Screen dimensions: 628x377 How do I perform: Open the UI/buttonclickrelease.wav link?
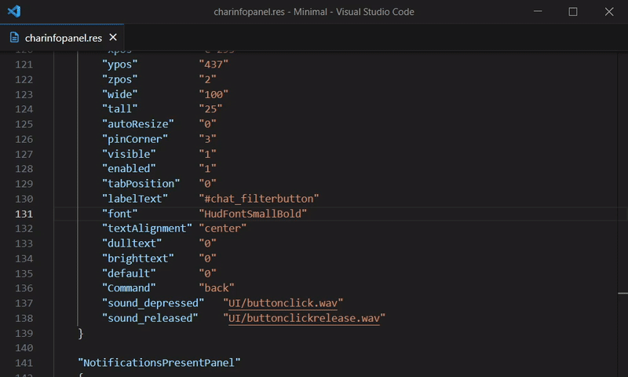click(304, 318)
